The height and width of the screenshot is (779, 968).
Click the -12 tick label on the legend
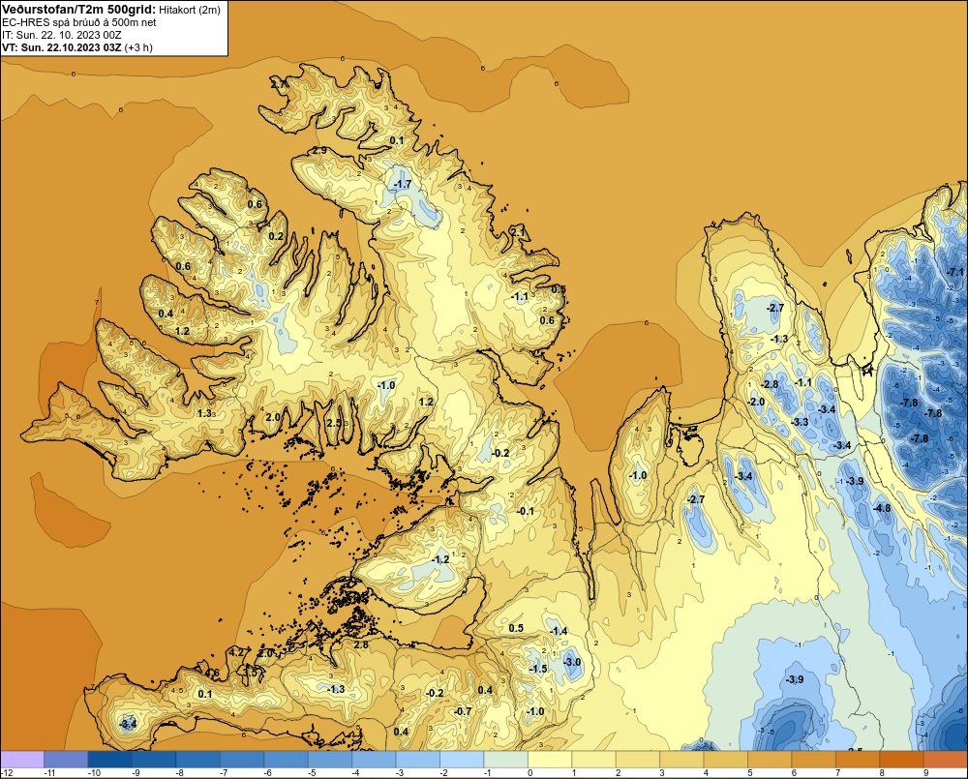7,773
